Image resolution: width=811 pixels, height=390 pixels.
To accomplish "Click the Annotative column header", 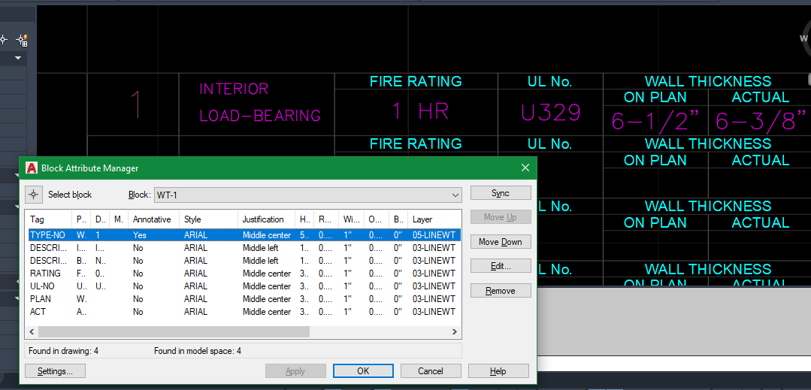I will pyautogui.click(x=153, y=219).
